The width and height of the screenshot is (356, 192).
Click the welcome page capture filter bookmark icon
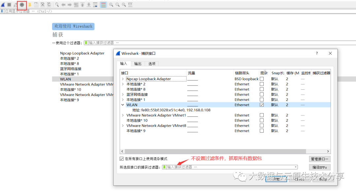click(86, 43)
